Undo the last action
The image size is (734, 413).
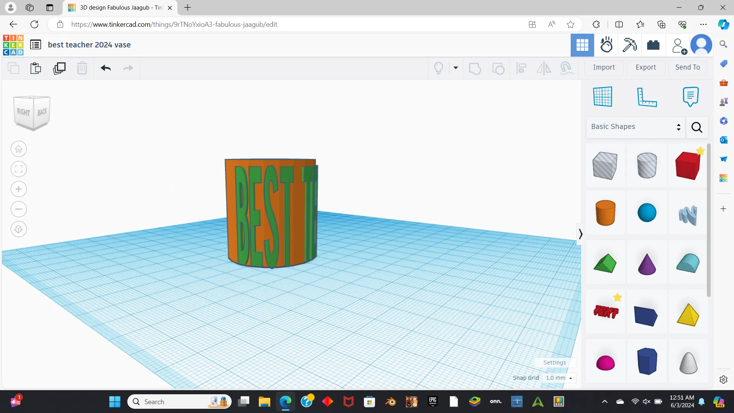[x=106, y=68]
